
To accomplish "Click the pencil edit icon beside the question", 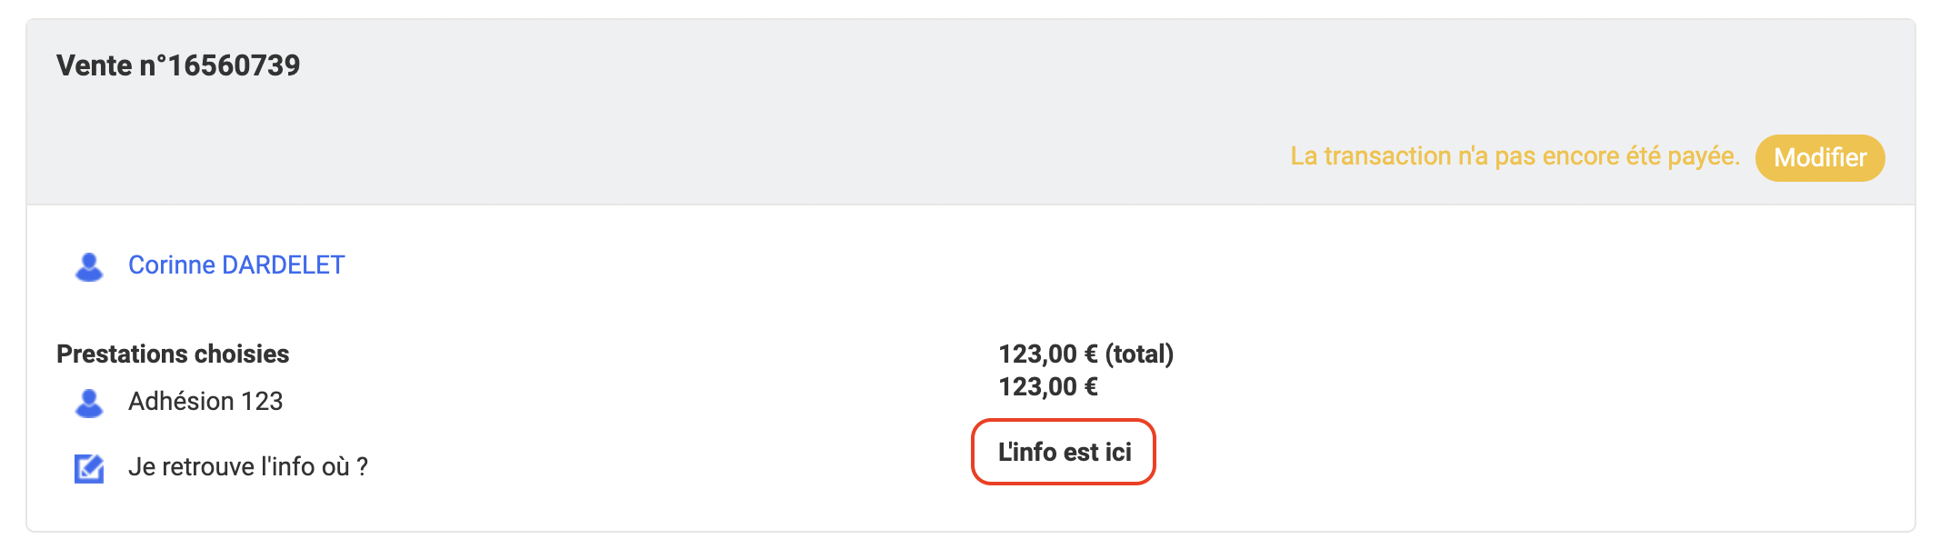I will 89,468.
